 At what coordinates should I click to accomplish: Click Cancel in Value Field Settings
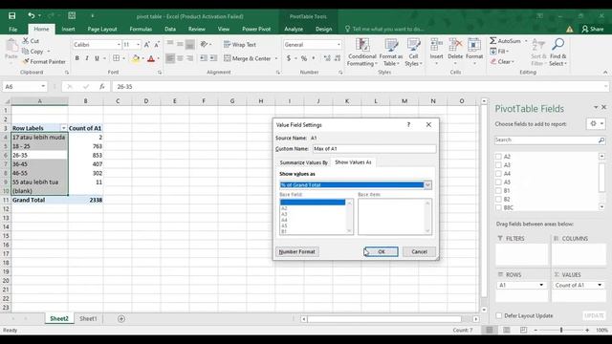[x=419, y=251]
